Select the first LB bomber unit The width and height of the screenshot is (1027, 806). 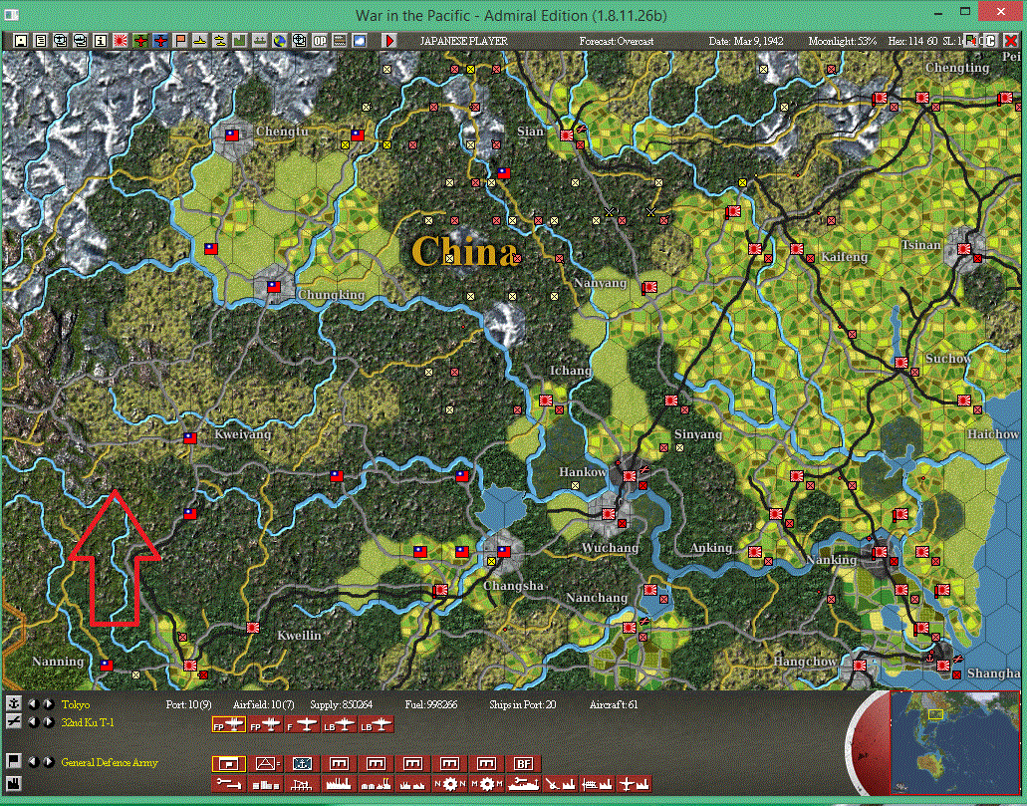[339, 724]
